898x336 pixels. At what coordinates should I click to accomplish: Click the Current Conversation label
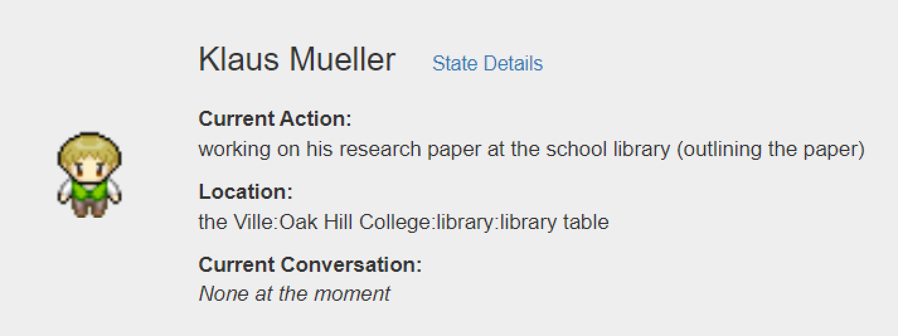coord(310,264)
